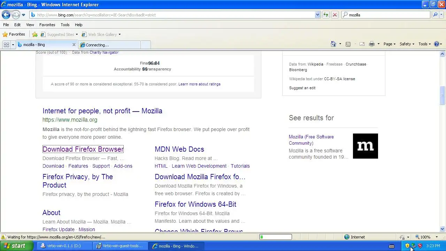This screenshot has height=251, width=446.
Task: Open the Safety command bar menu
Action: point(407,44)
